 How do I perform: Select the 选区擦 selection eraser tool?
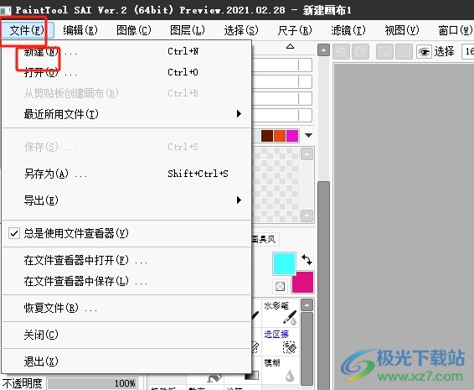tap(280, 342)
